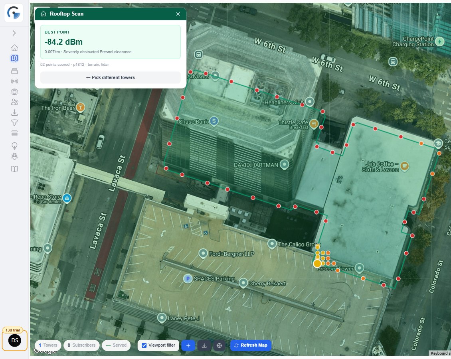Viewport: 451px width, 359px height.
Task: Click the blue plus add button
Action: (188, 345)
